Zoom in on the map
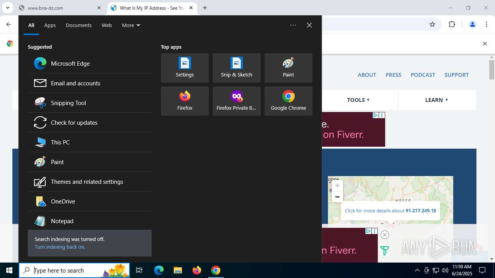Screen dimensions: 495x278 click(x=337, y=186)
